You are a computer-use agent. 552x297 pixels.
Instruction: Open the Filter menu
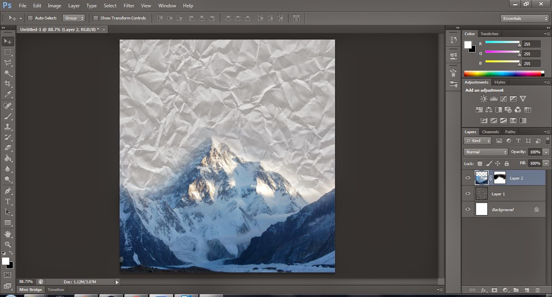coord(129,6)
